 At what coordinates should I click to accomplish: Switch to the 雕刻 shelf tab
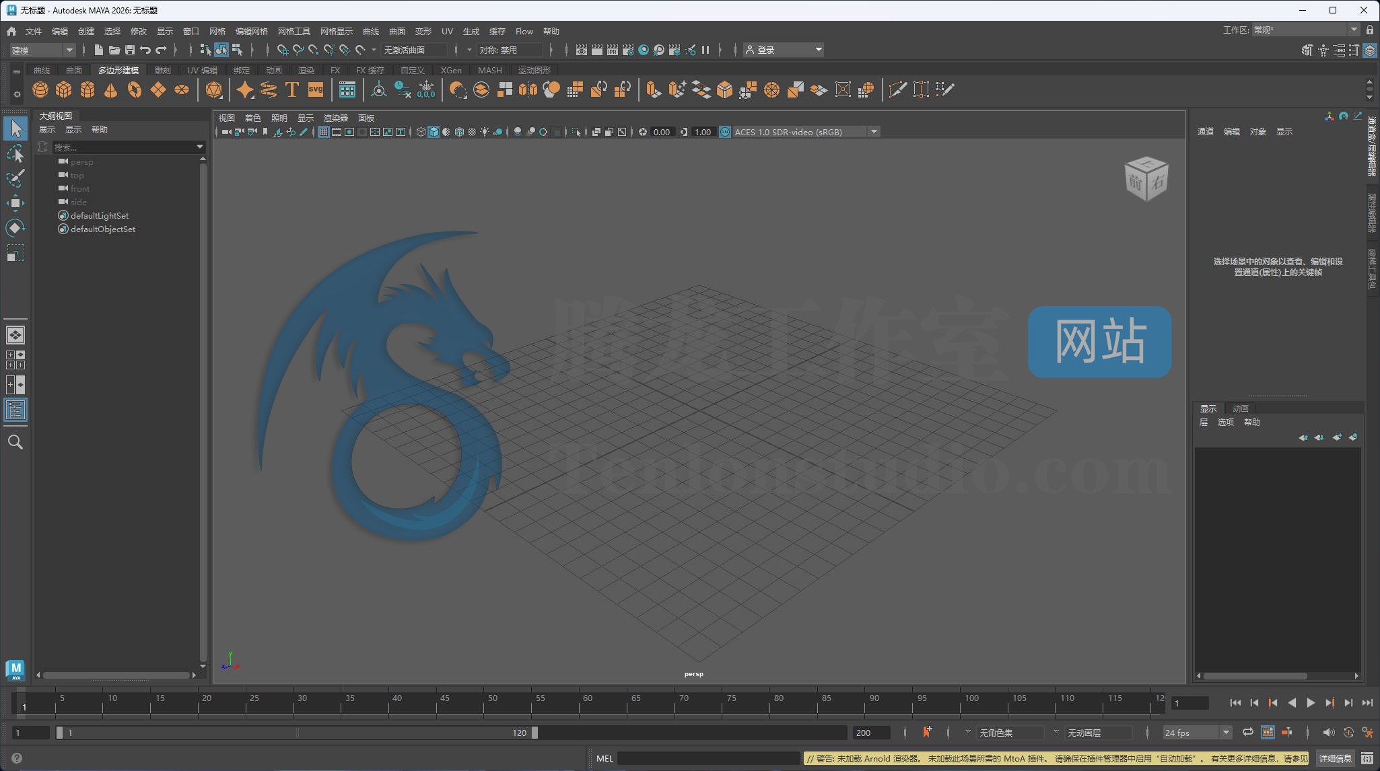tap(163, 70)
